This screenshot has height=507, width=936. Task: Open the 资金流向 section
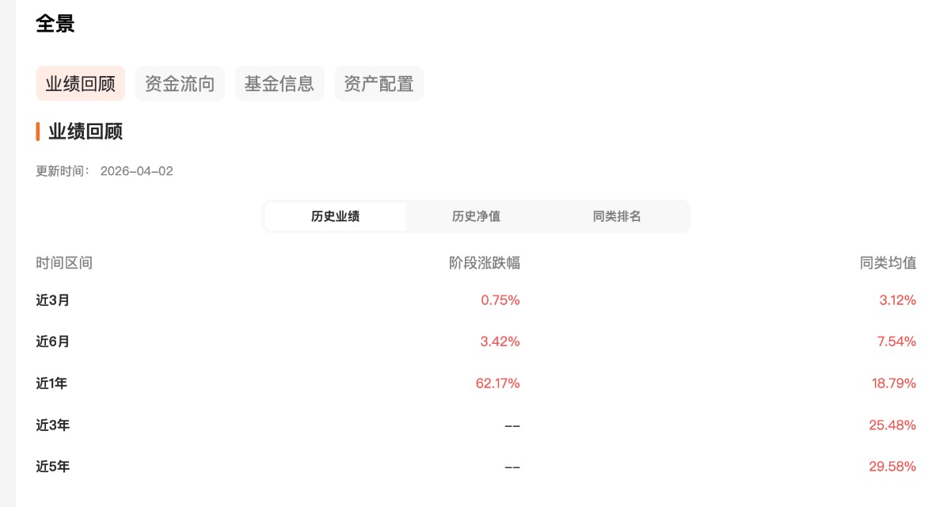point(180,83)
